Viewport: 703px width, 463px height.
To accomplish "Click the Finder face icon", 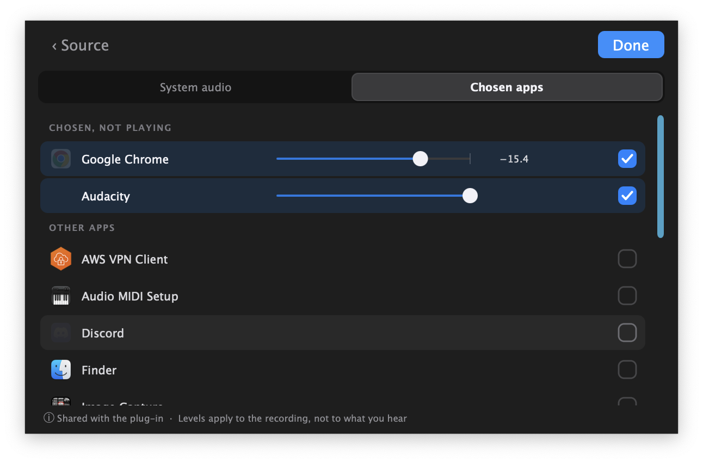I will 61,370.
